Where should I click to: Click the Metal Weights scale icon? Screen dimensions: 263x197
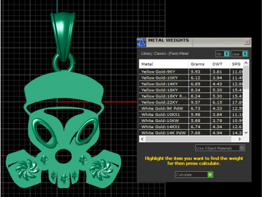pos(141,42)
